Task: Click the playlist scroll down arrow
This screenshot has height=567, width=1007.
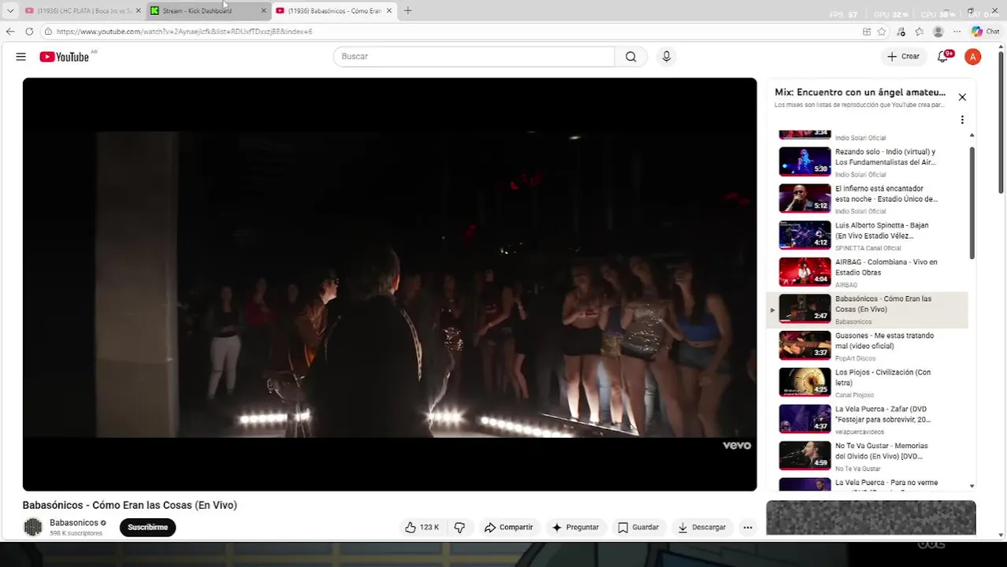Action: tap(972, 486)
